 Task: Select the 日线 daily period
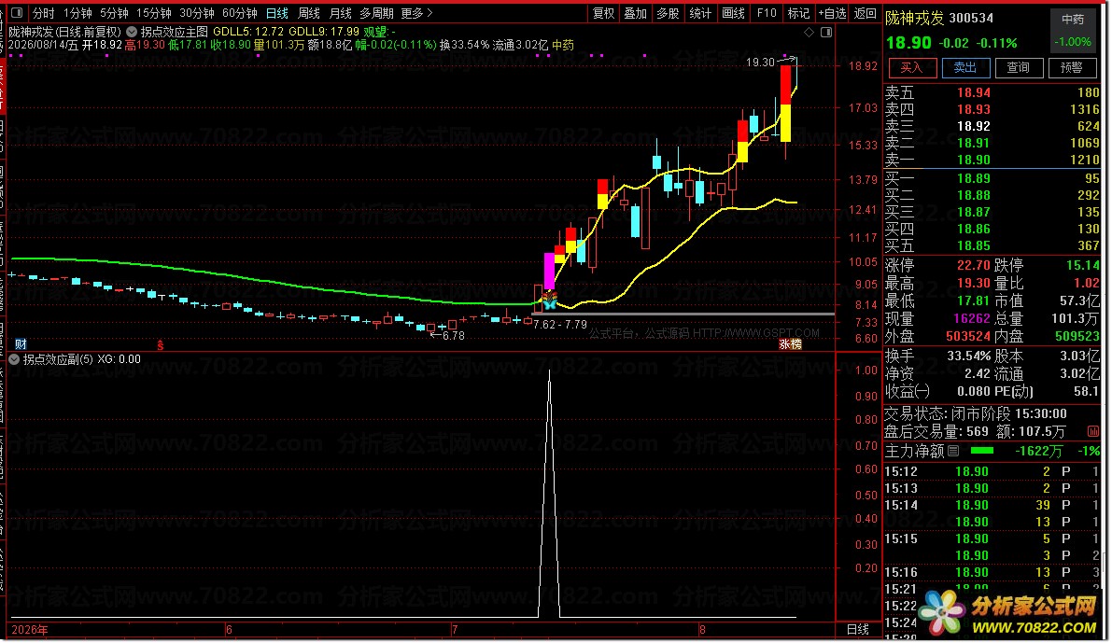(277, 13)
